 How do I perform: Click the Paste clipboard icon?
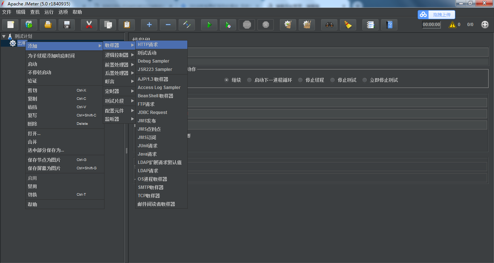127,25
